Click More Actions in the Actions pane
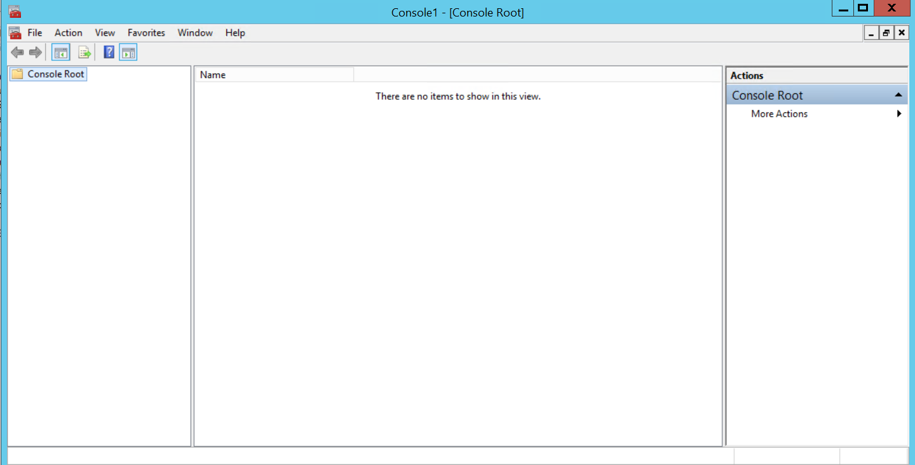Screen dimensions: 915x465 pyautogui.click(x=779, y=114)
